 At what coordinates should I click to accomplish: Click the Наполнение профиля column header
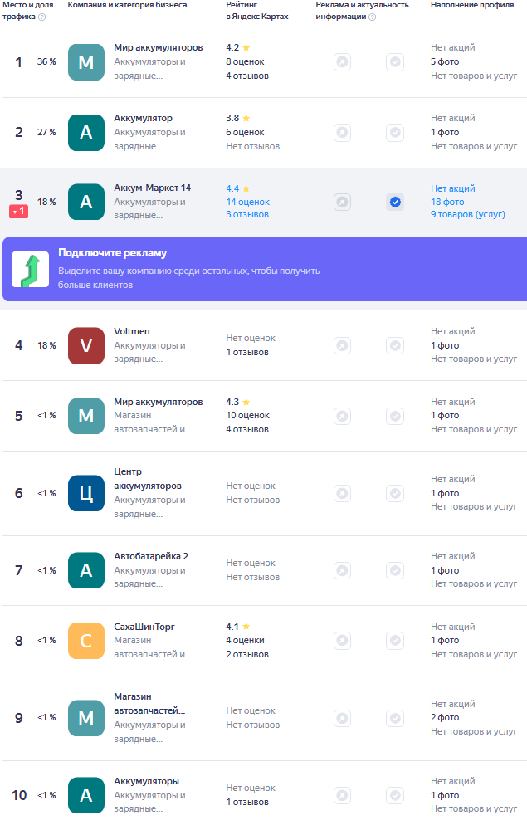tap(472, 5)
